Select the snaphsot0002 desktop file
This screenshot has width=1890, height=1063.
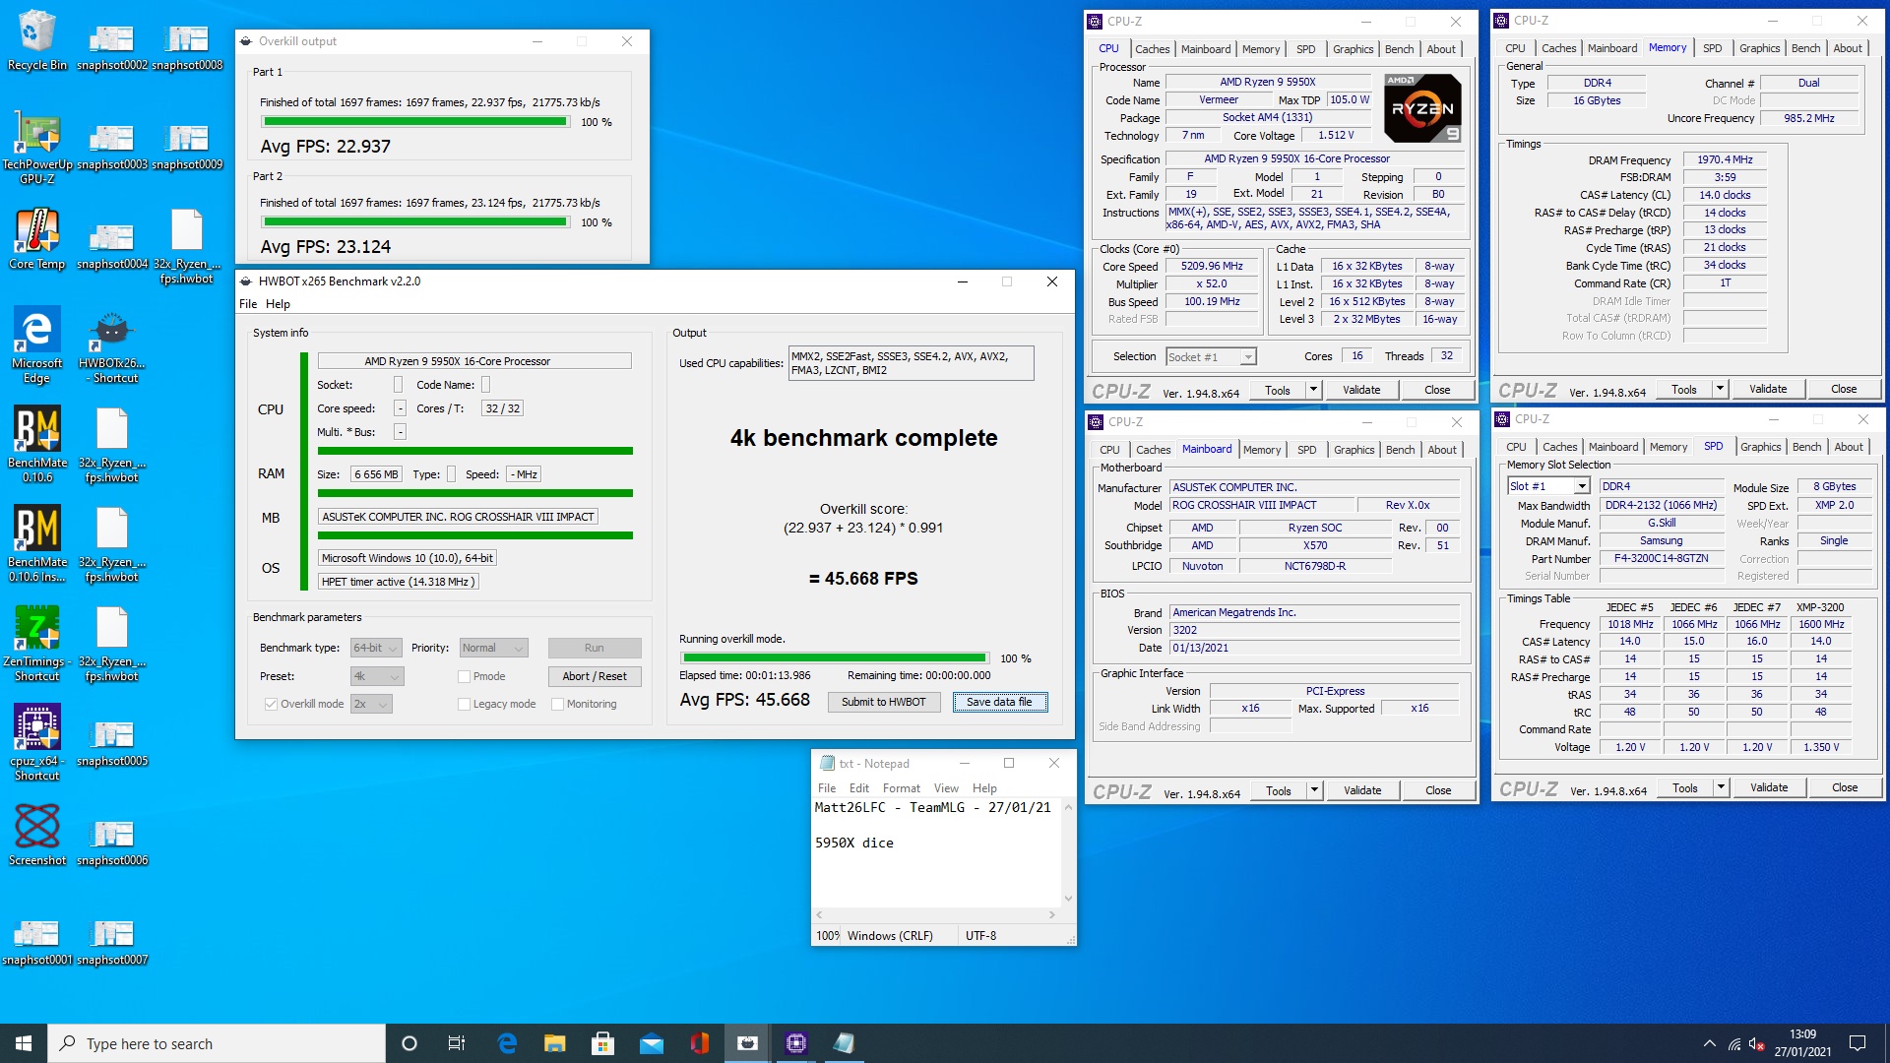click(x=111, y=47)
